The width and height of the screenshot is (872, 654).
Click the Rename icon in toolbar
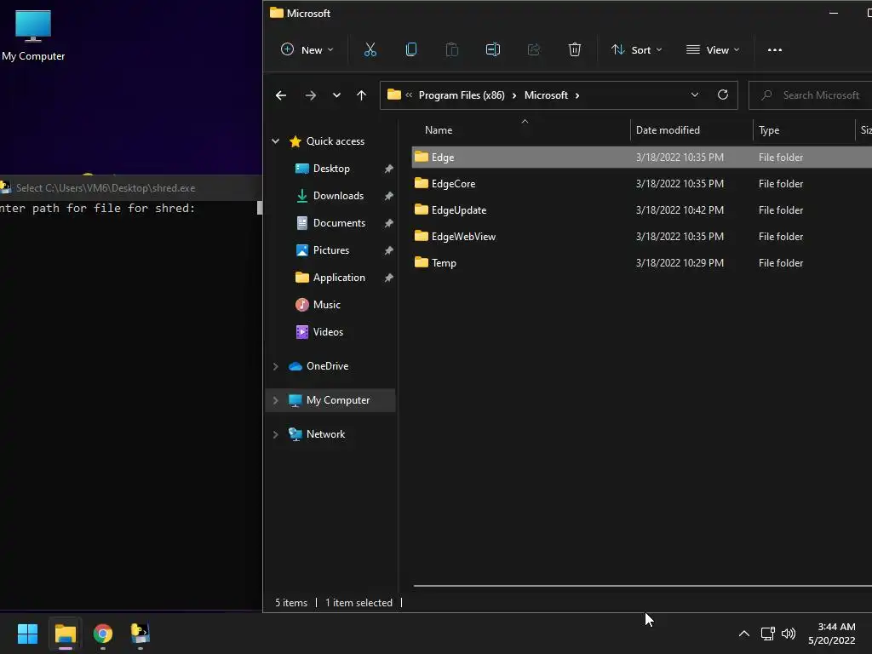(x=493, y=50)
